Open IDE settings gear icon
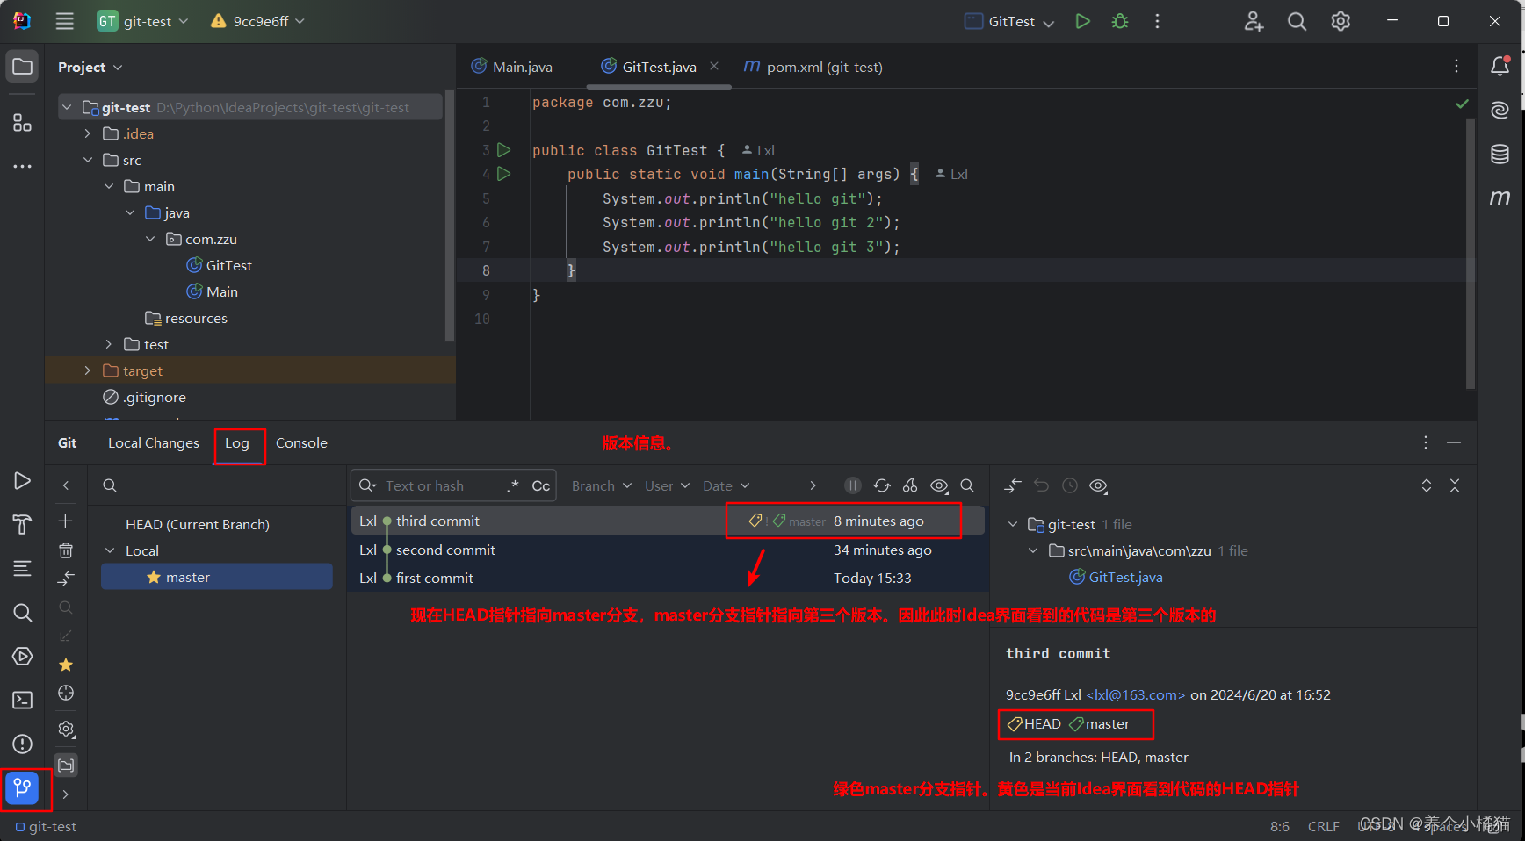Viewport: 1525px width, 841px height. point(1341,21)
